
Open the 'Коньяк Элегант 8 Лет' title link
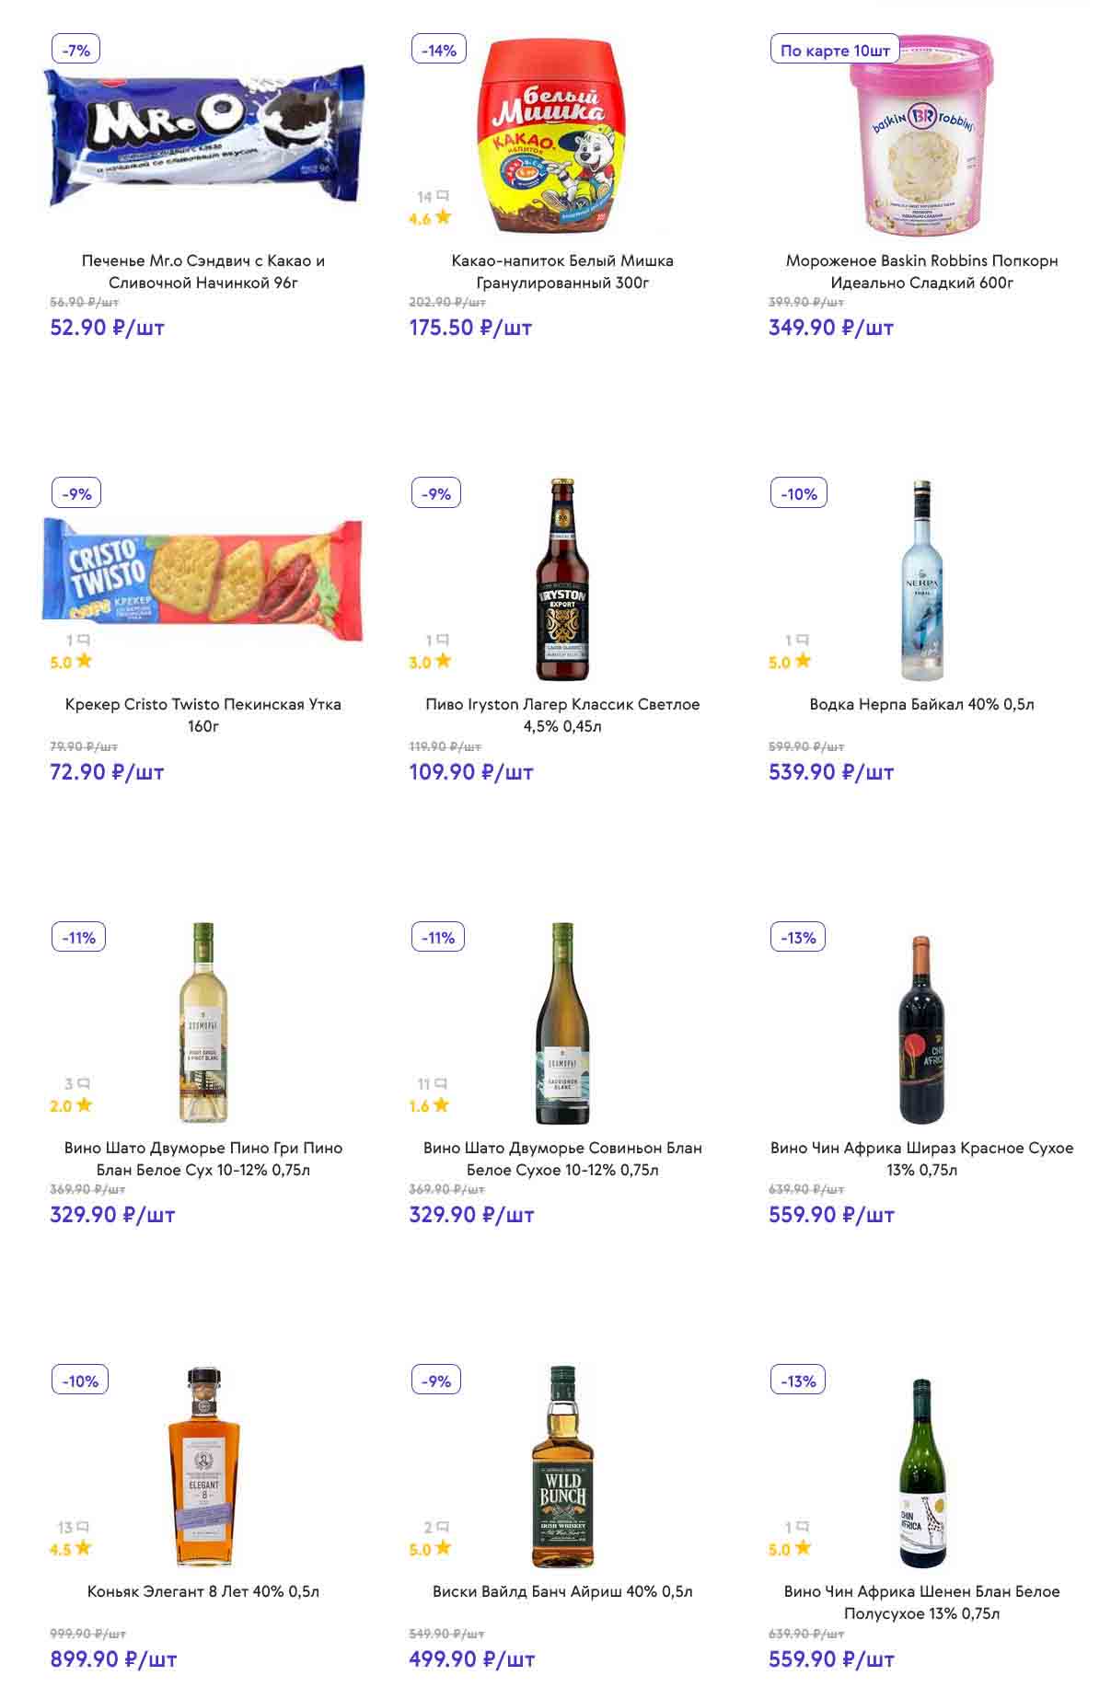(203, 1591)
